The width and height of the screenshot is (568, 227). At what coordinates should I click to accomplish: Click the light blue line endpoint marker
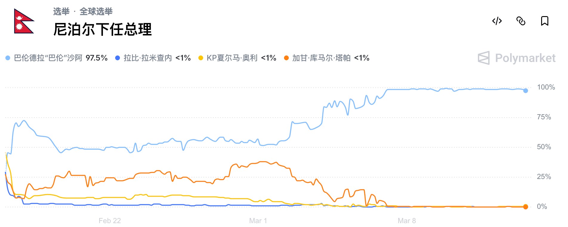(526, 91)
